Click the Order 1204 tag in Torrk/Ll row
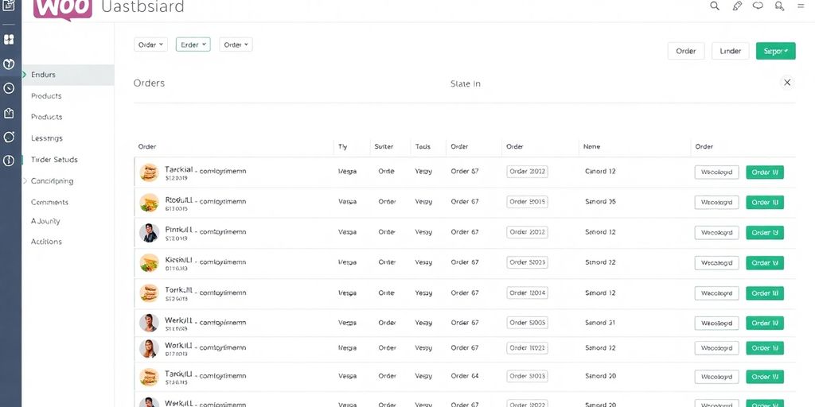This screenshot has width=815, height=407. point(527,293)
